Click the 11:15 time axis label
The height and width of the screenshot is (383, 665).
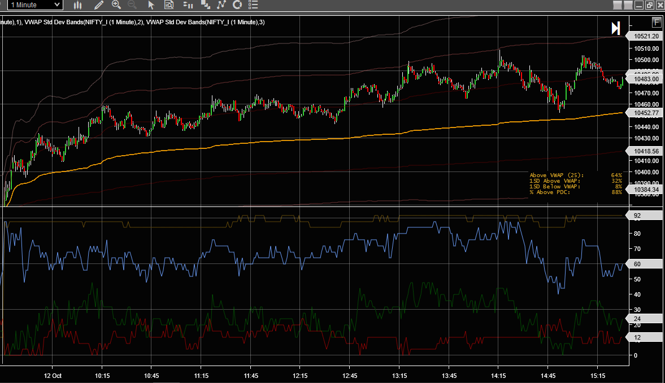pos(201,376)
